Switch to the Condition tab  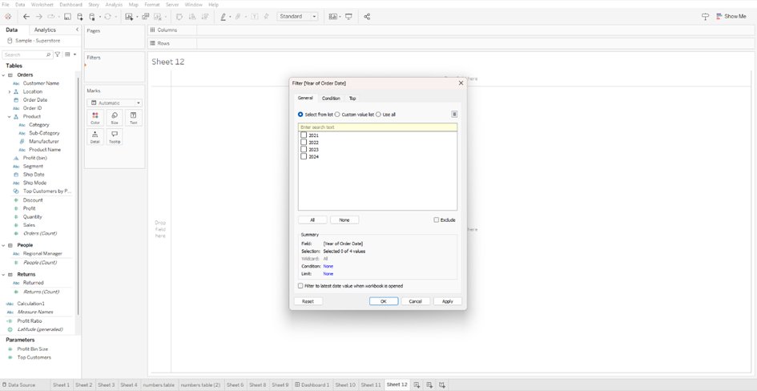tap(331, 99)
